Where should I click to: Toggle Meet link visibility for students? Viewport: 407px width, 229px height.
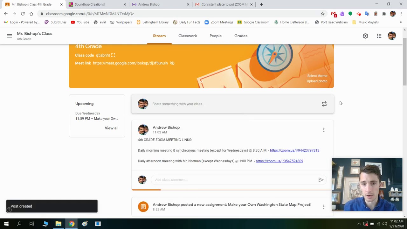coord(172,63)
